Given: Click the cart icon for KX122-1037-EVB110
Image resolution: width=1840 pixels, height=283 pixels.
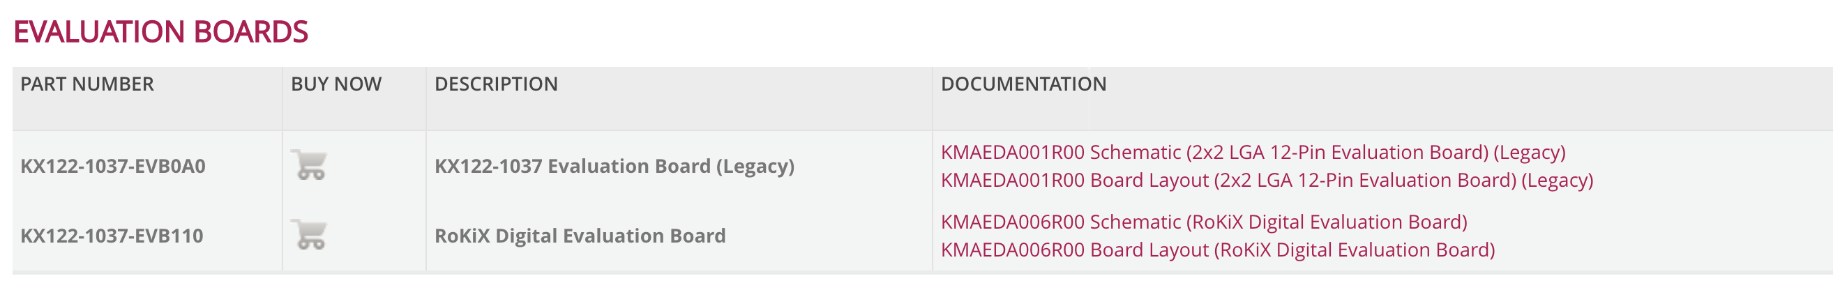Looking at the screenshot, I should [x=309, y=234].
